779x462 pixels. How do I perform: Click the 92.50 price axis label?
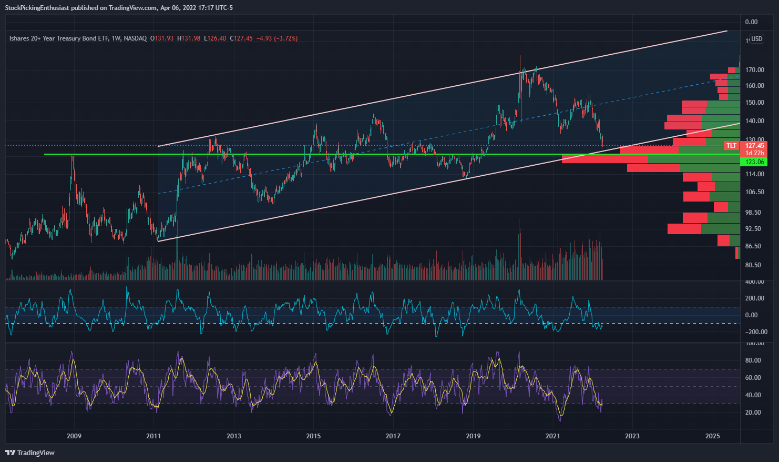pyautogui.click(x=753, y=229)
